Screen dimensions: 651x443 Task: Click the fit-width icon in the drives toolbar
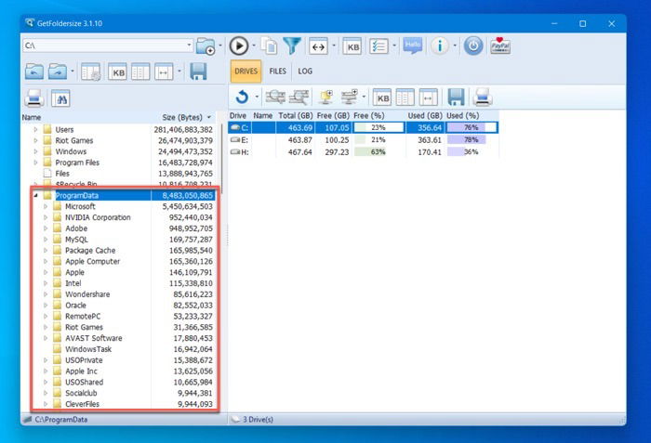428,98
